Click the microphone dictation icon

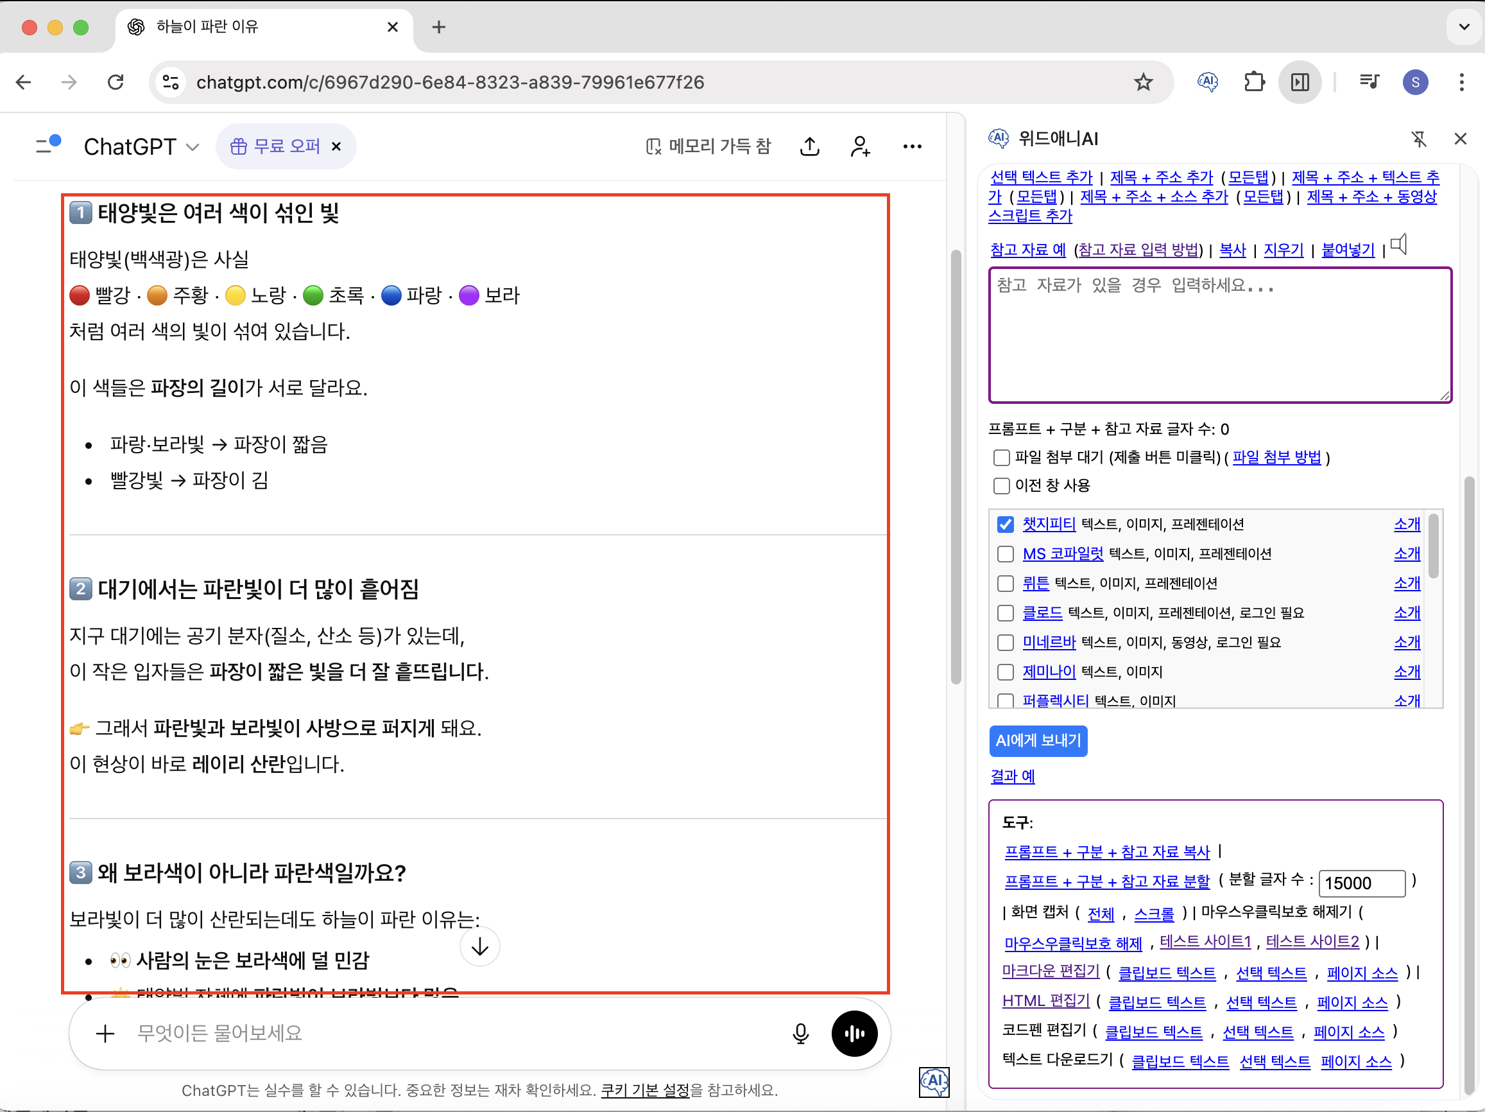(800, 1033)
